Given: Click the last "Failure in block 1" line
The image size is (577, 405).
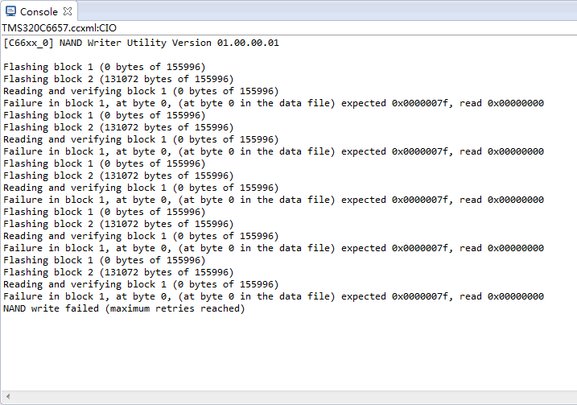Looking at the screenshot, I should 273,296.
